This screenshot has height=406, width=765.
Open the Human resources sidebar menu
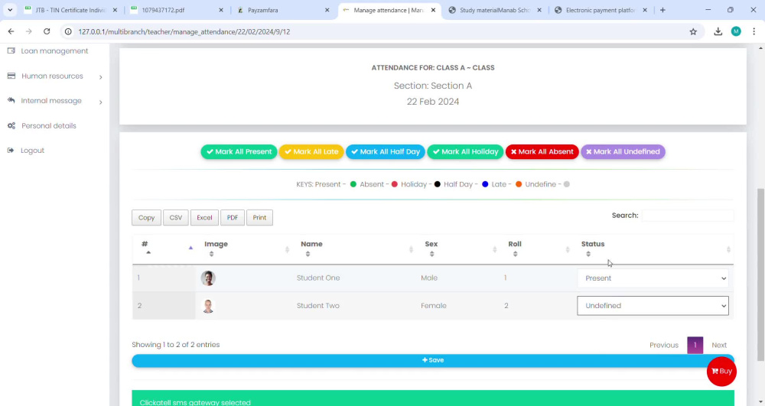pos(52,76)
